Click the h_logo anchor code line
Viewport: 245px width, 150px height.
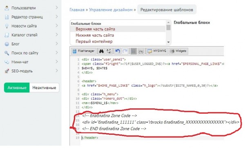tap(149, 85)
